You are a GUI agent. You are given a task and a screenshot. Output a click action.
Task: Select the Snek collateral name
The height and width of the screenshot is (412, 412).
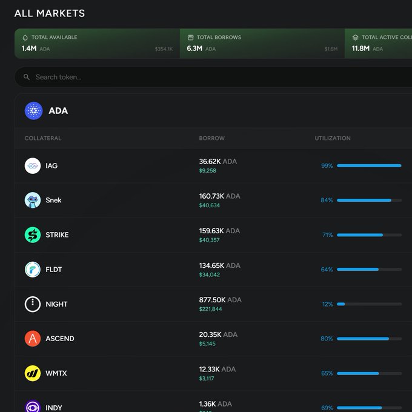[53, 200]
